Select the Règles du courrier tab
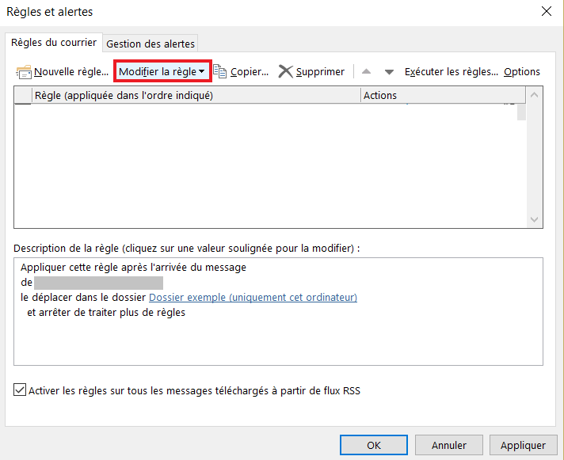Screen dimensions: 564x460 tap(54, 43)
